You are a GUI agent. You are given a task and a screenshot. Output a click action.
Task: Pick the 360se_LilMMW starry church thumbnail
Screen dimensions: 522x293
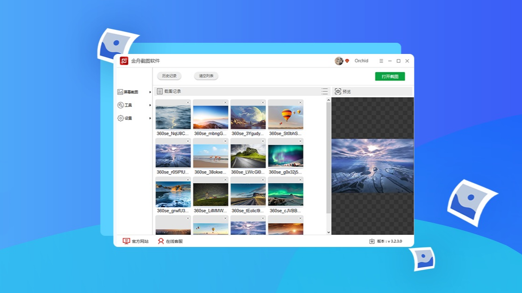tap(211, 194)
